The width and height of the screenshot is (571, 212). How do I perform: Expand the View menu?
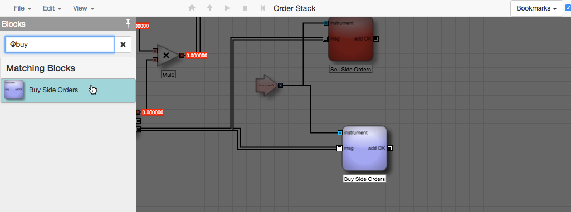[84, 8]
